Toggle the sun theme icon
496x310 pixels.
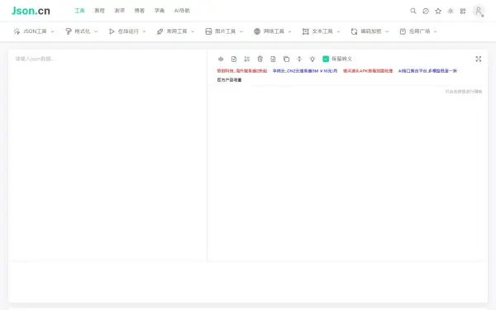click(451, 11)
